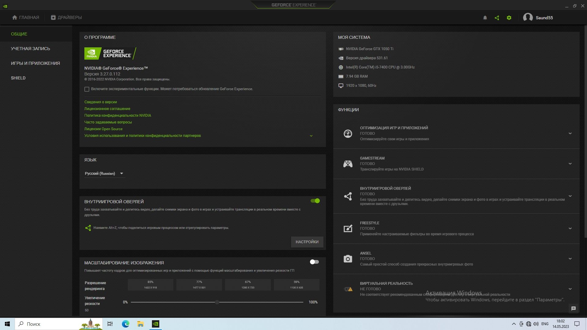This screenshot has height=330, width=587.
Task: Click GeForce Experience taskbar icon
Action: [x=156, y=324]
